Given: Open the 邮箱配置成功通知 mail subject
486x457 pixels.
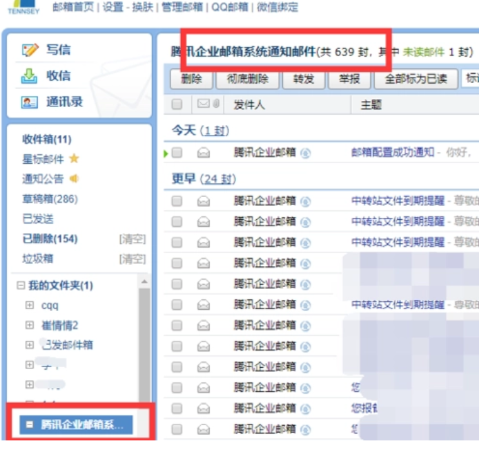Looking at the screenshot, I should coord(393,152).
